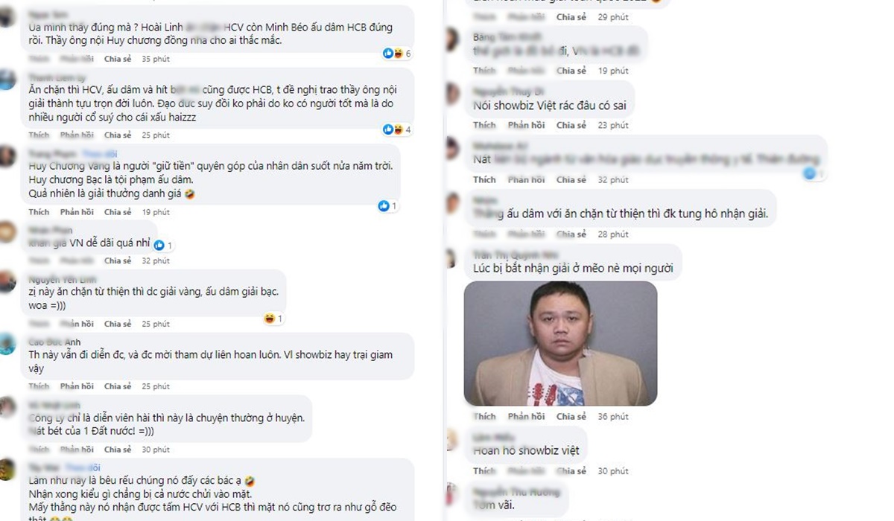Click avatar of Cao Đức Anh commenter

pyautogui.click(x=7, y=345)
